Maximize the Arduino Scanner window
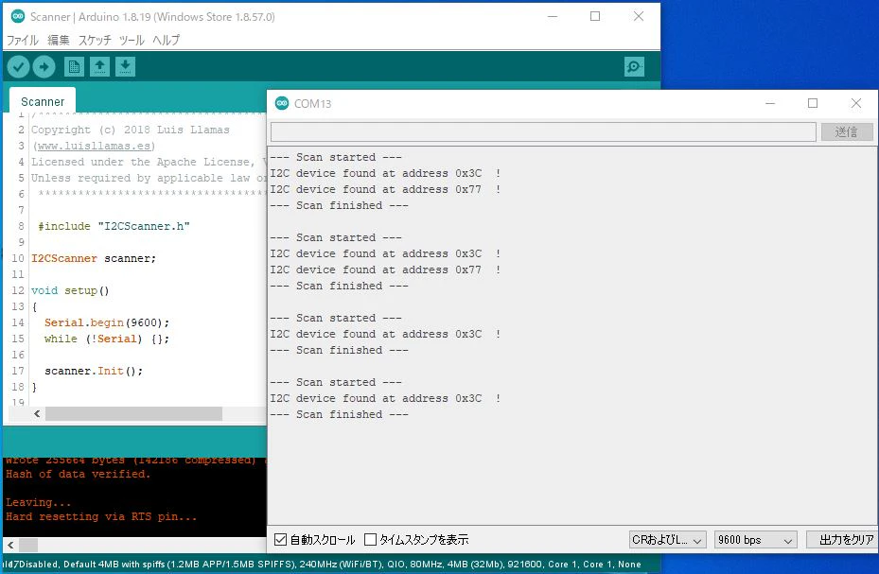Image resolution: width=879 pixels, height=574 pixels. pos(595,16)
